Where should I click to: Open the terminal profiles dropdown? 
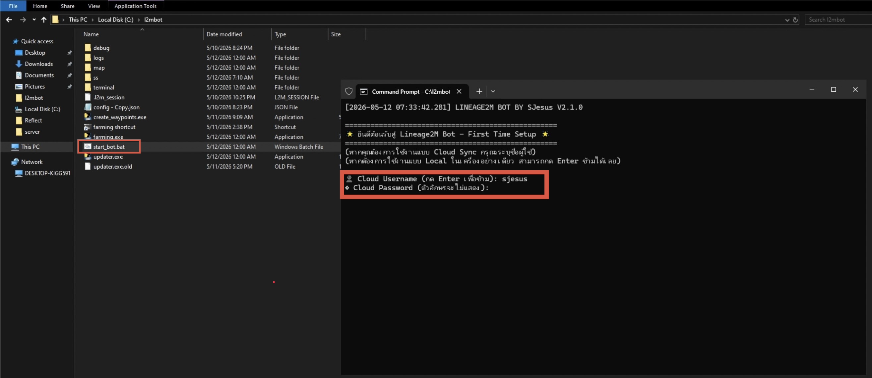point(493,91)
